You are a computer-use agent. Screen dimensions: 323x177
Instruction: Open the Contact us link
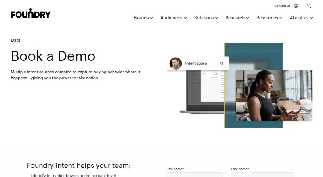(282, 6)
